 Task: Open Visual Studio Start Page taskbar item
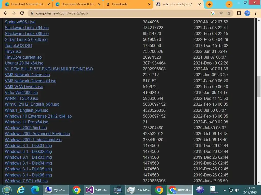click(x=97, y=190)
